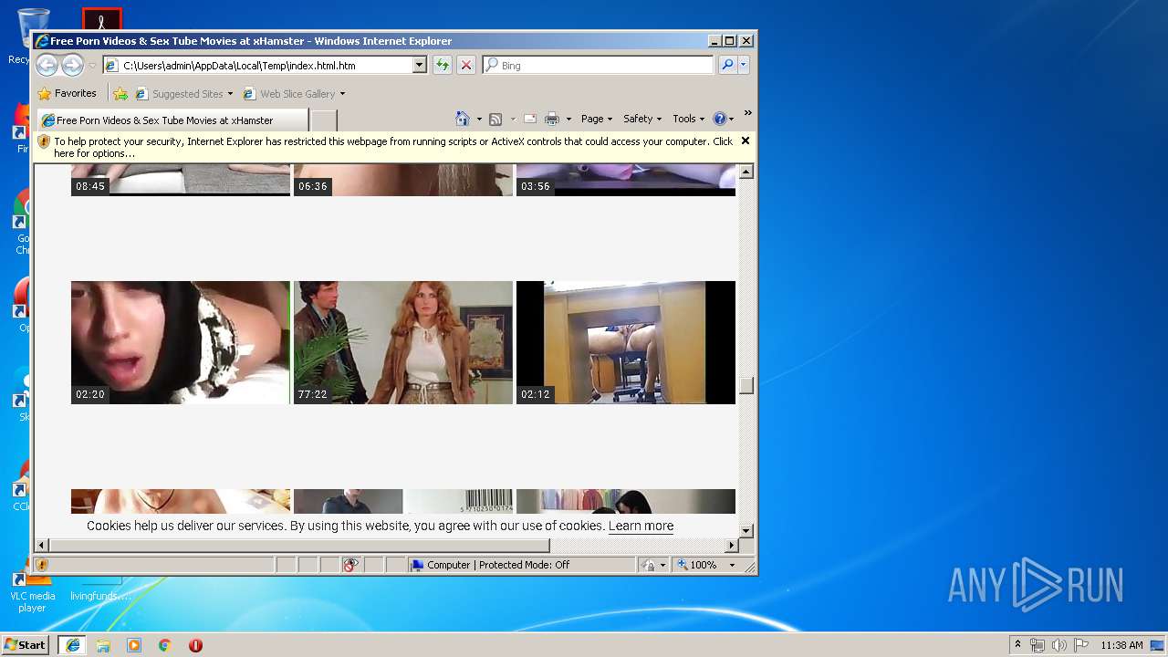
Task: Click in the address bar field
Action: click(x=265, y=65)
